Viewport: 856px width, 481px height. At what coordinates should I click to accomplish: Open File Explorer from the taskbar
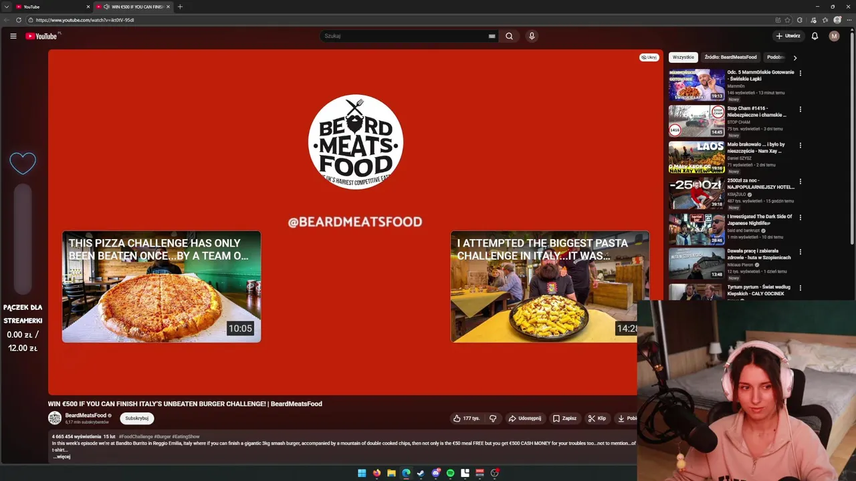pos(391,473)
